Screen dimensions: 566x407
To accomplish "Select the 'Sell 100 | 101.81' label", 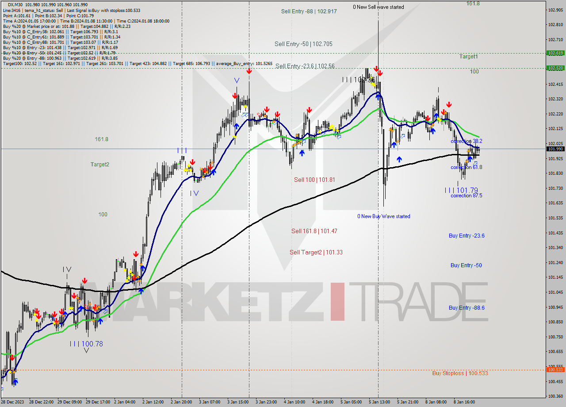I will [x=314, y=180].
